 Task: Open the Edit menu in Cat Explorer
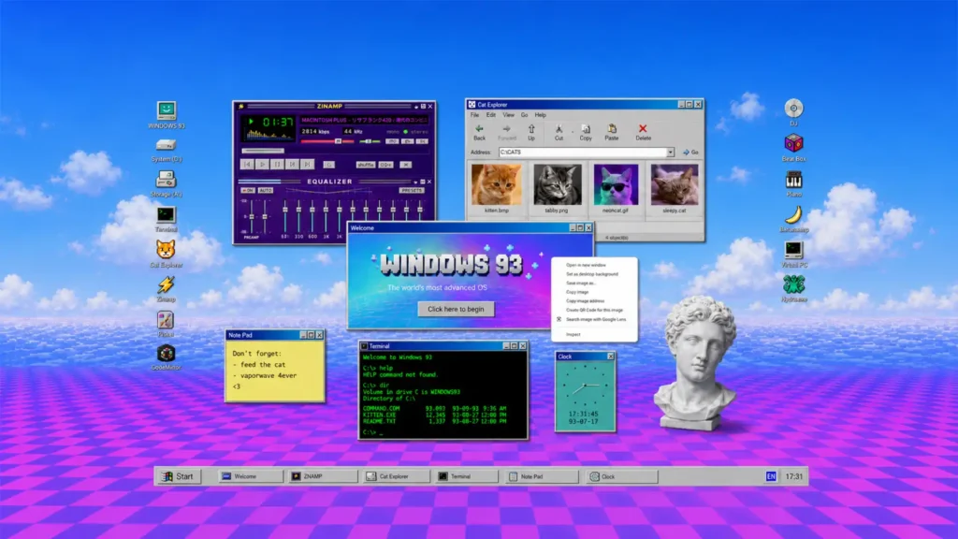click(490, 115)
